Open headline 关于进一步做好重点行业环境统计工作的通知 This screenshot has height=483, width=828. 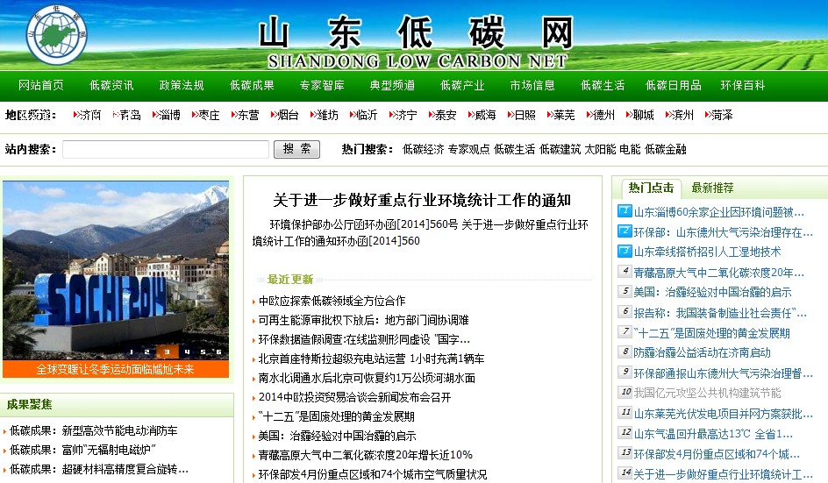(421, 200)
